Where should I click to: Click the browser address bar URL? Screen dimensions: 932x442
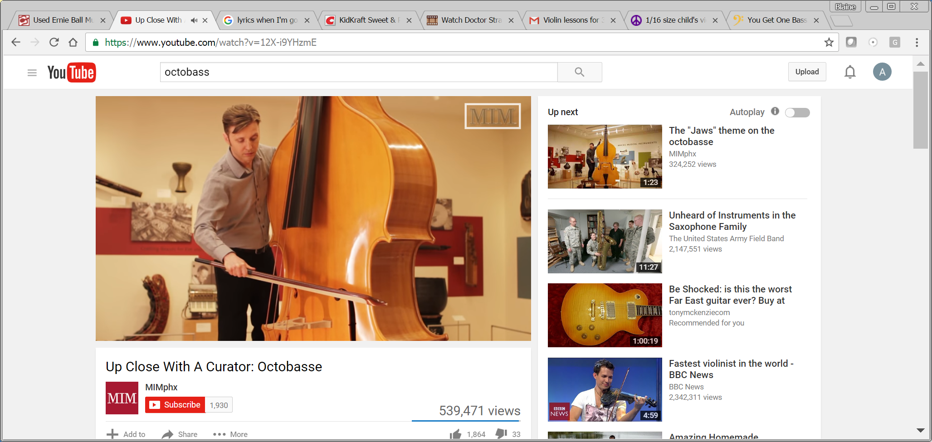[x=210, y=43]
